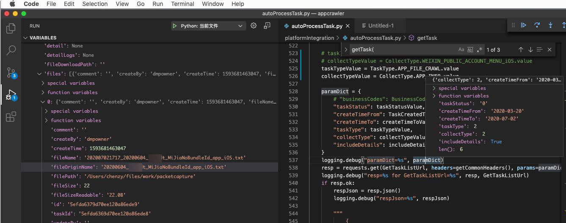Open the Explorer view in activity bar
Screen dimensions: 566x223
pos(11,28)
